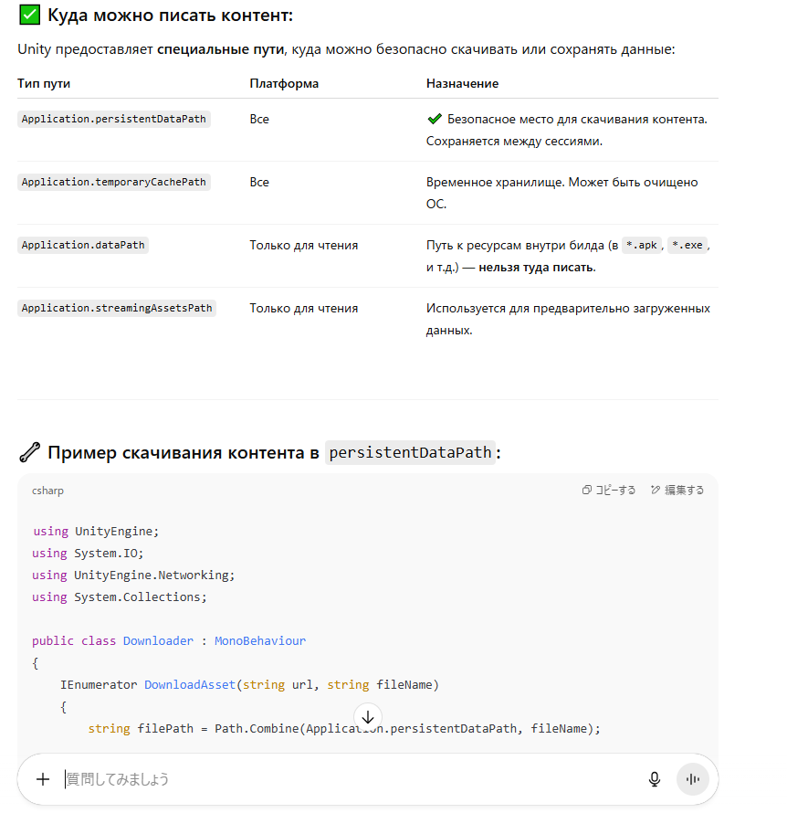787x813 pixels.
Task: Click the green checkmark emoji in the heading
Action: coord(29,16)
